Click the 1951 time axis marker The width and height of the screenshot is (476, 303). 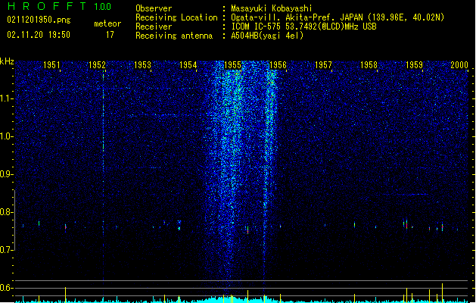[x=51, y=65]
